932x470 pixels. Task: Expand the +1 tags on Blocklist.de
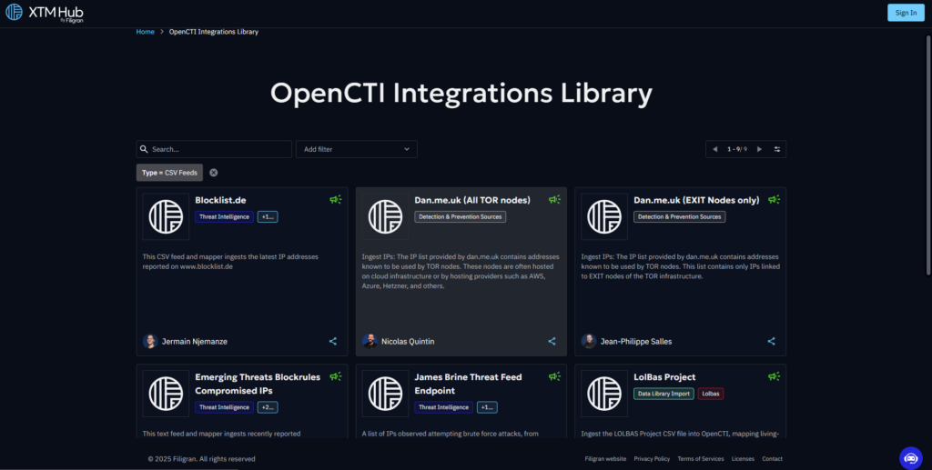268,217
